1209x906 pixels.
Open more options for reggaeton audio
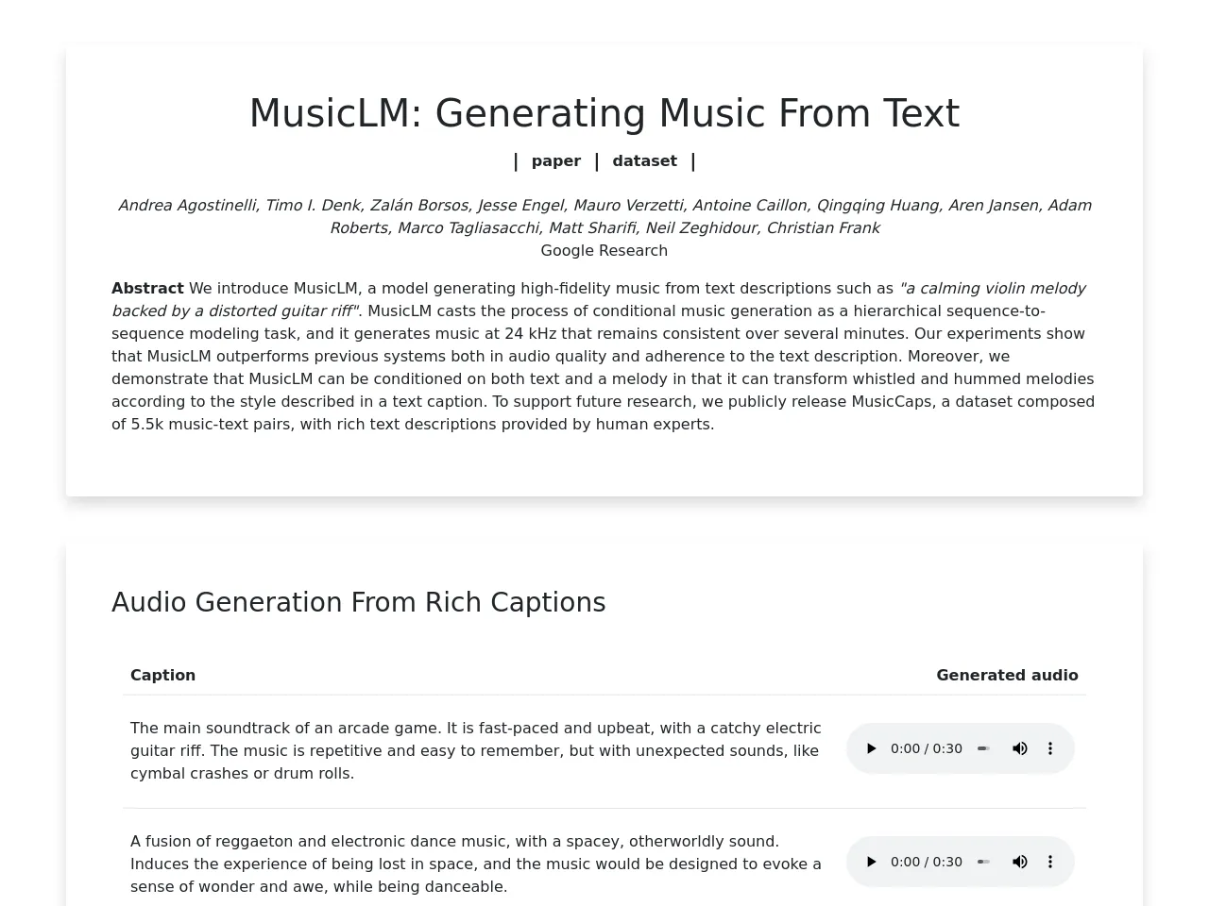(x=1049, y=862)
